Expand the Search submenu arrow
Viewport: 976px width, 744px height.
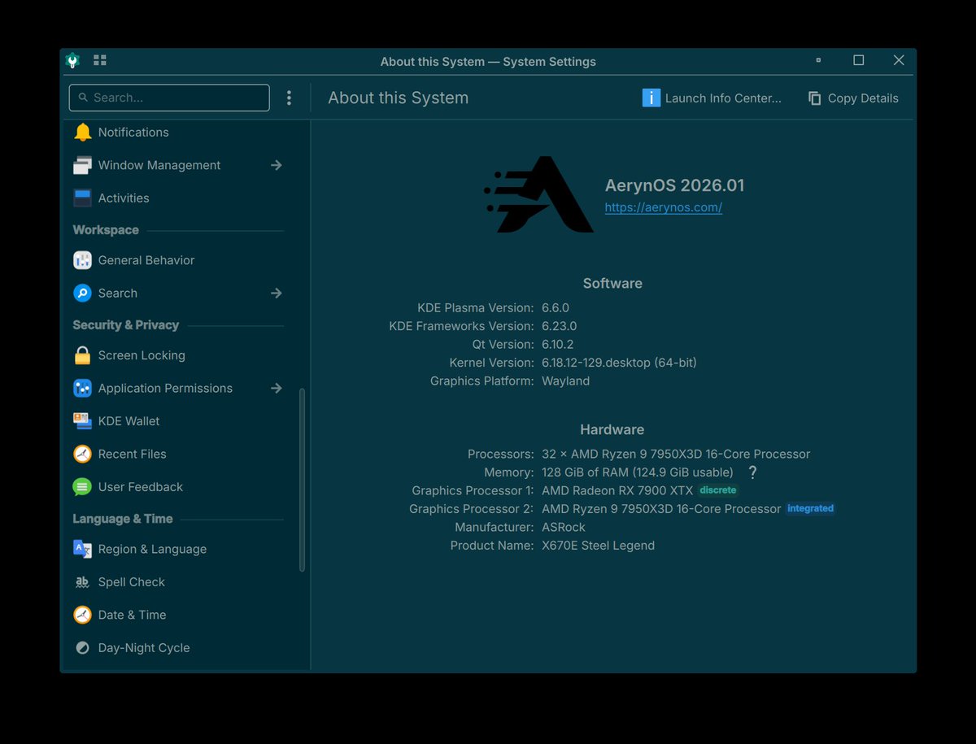coord(277,293)
